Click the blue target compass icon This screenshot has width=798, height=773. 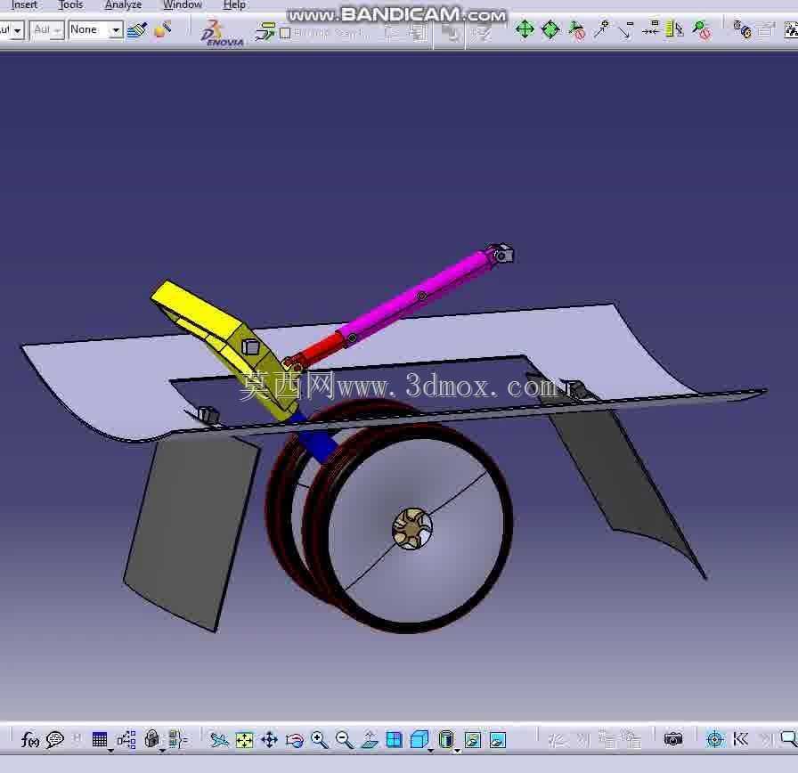click(x=715, y=739)
